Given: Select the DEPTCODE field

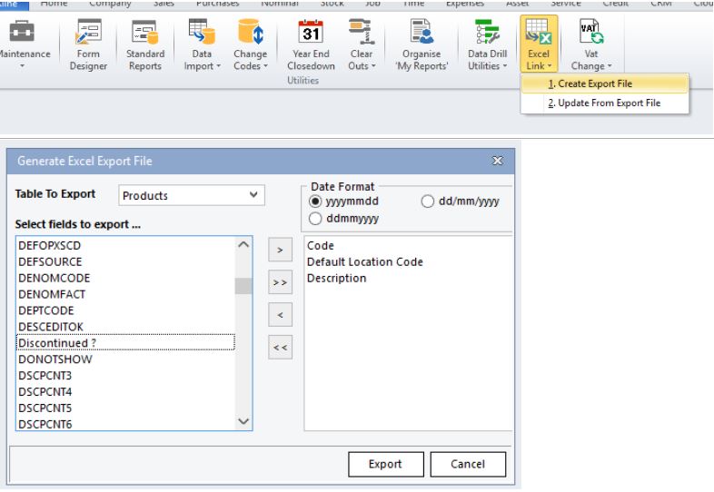Looking at the screenshot, I should pyautogui.click(x=125, y=310).
